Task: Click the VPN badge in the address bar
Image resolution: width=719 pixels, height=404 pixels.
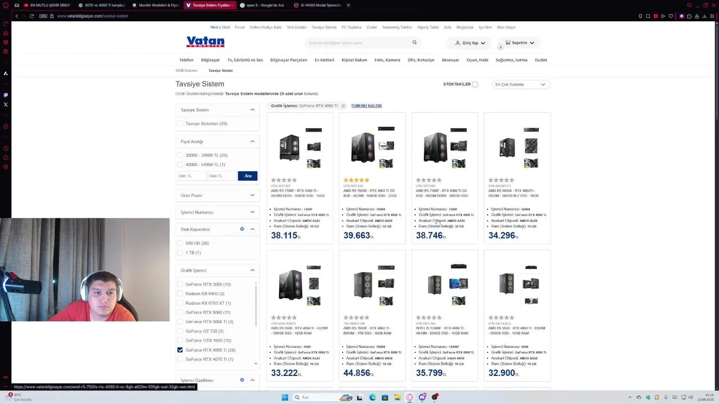Action: tap(43, 16)
